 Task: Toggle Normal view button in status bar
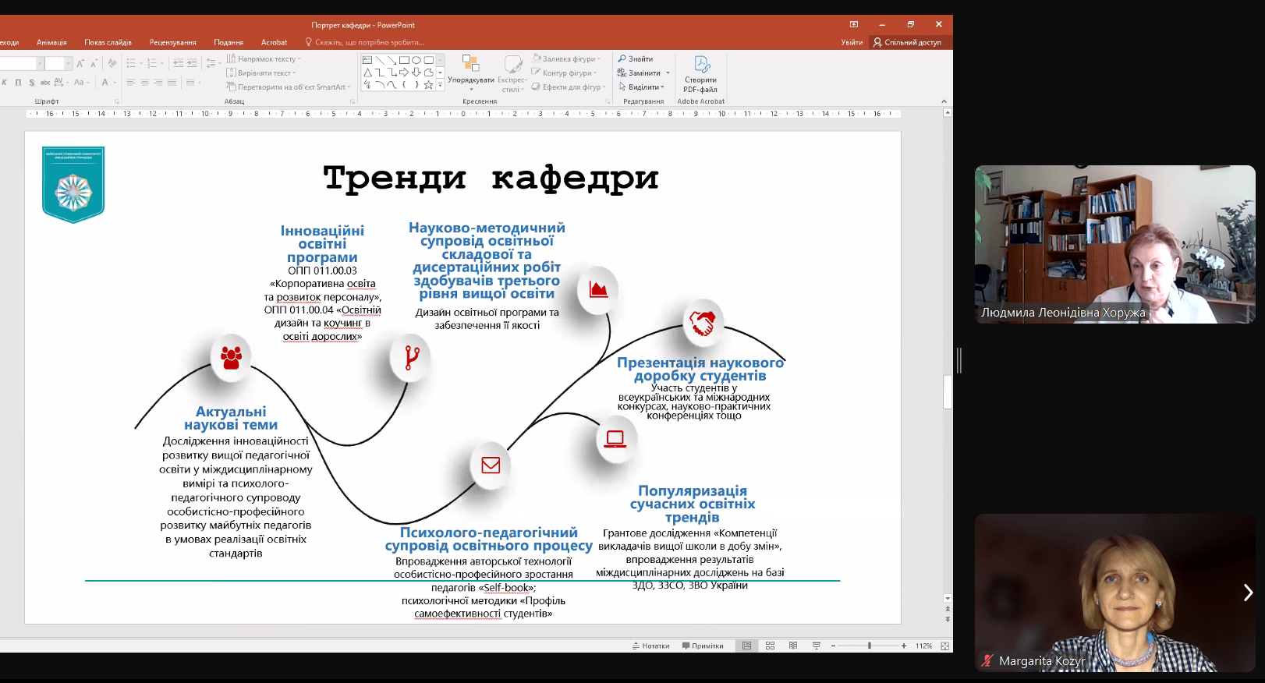[x=746, y=646]
